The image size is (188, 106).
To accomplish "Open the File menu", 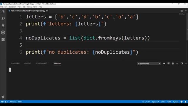I will 2,7.
